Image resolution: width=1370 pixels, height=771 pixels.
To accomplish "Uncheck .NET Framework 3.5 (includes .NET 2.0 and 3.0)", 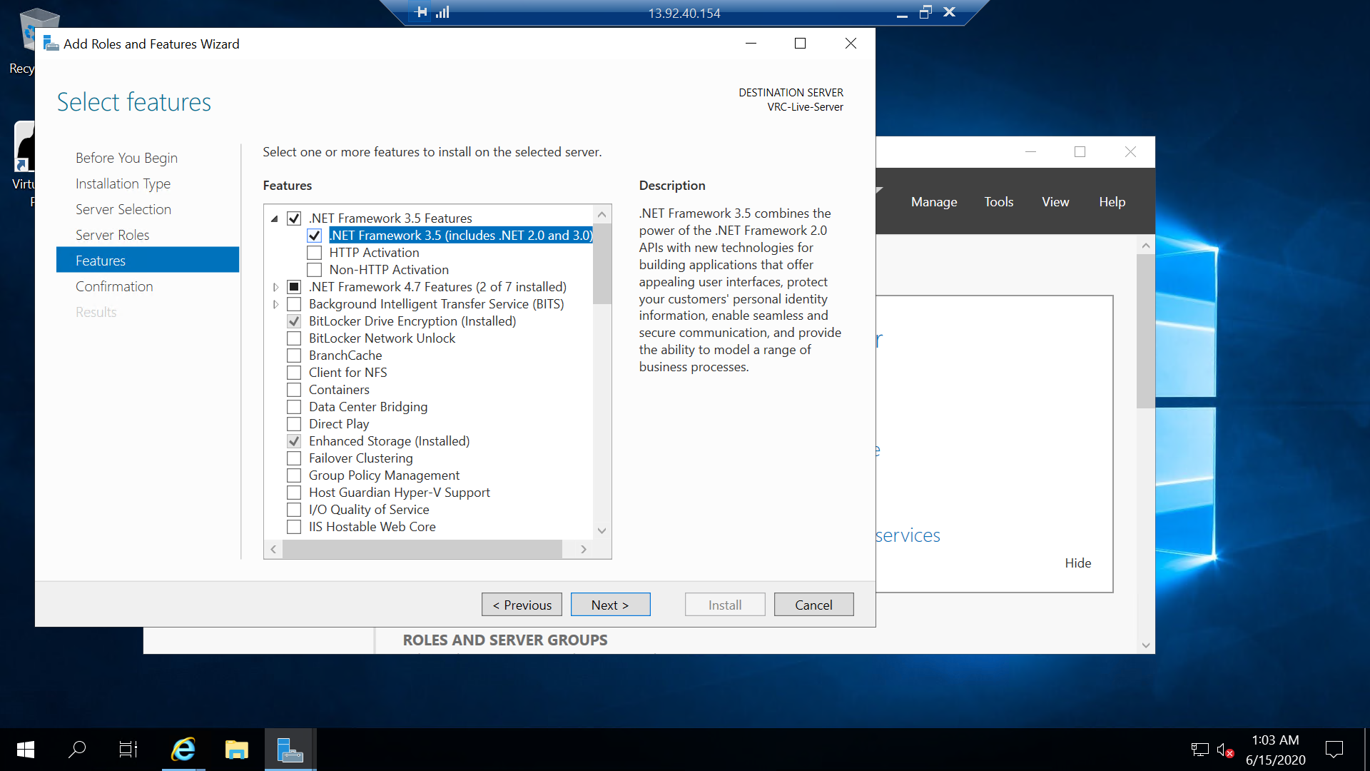I will click(x=314, y=236).
